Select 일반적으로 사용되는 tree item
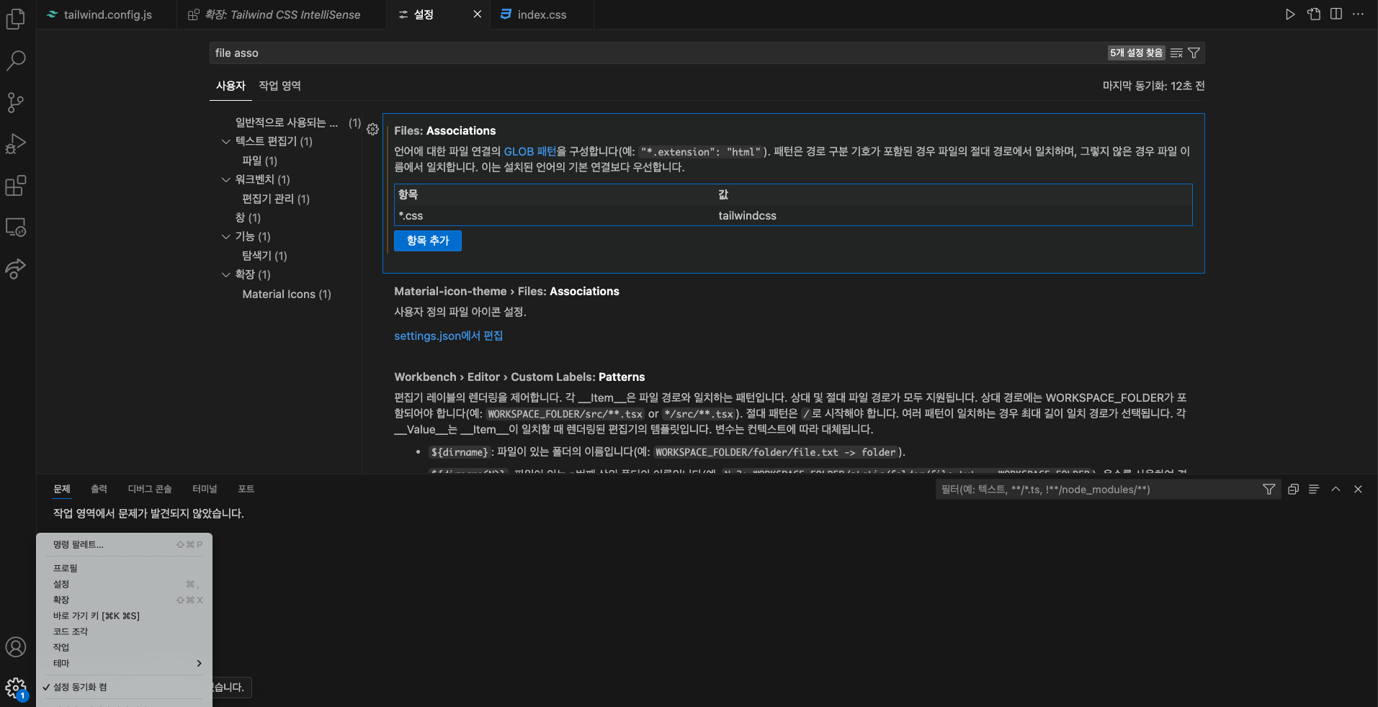Viewport: 1378px width, 707px height. (286, 122)
